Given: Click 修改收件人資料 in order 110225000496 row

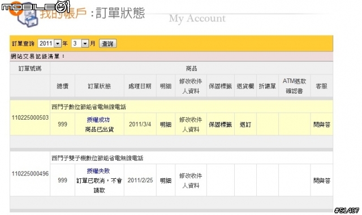Looking at the screenshot, I should click(191, 181).
